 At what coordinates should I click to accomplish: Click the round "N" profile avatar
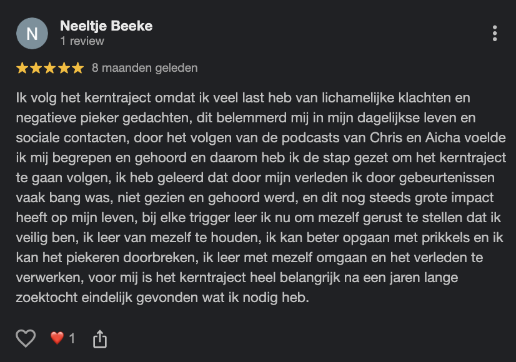(x=32, y=33)
